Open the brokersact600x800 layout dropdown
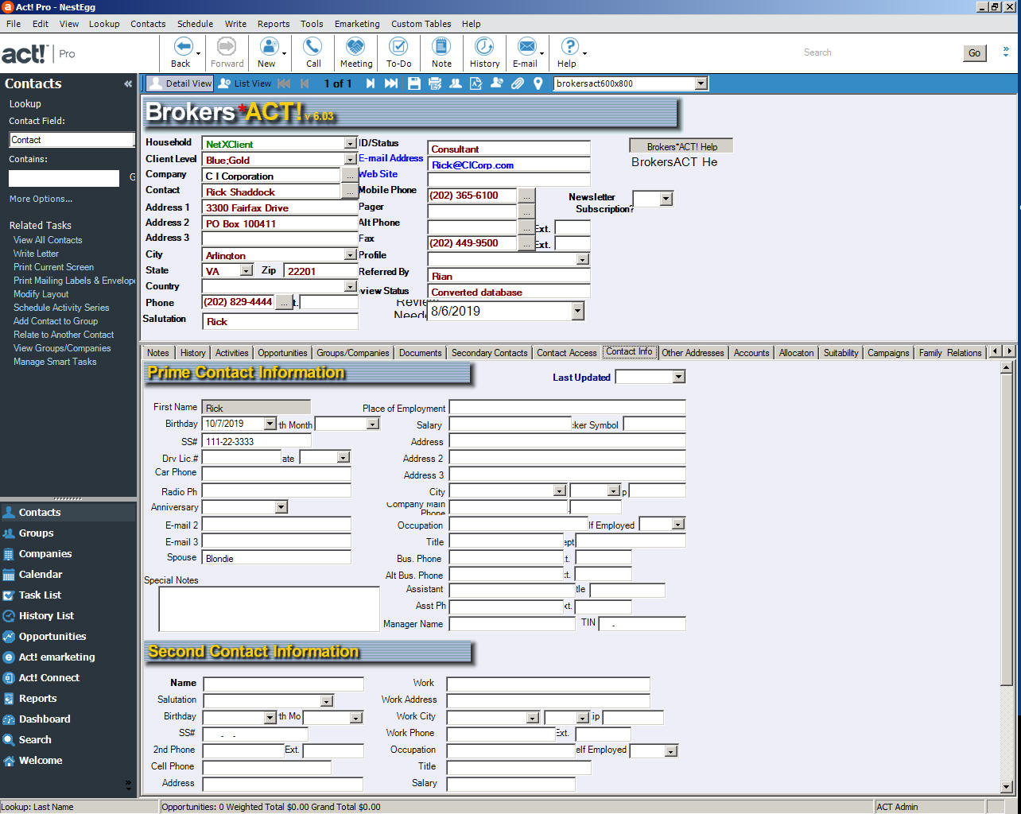This screenshot has height=814, width=1021. 701,83
